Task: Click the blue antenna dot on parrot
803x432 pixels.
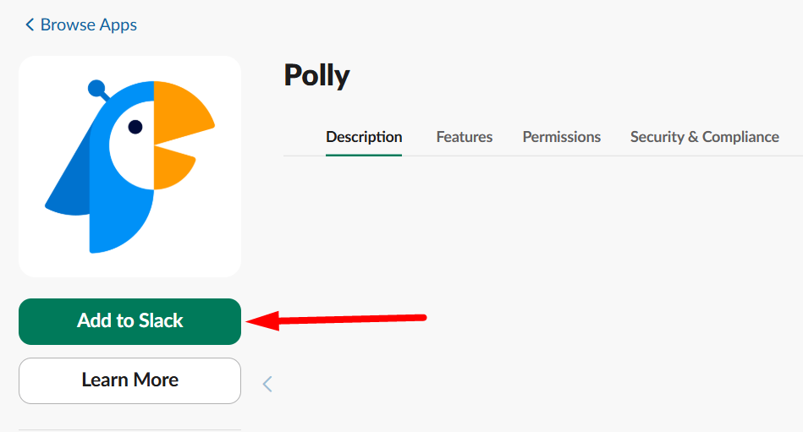Action: tap(96, 87)
